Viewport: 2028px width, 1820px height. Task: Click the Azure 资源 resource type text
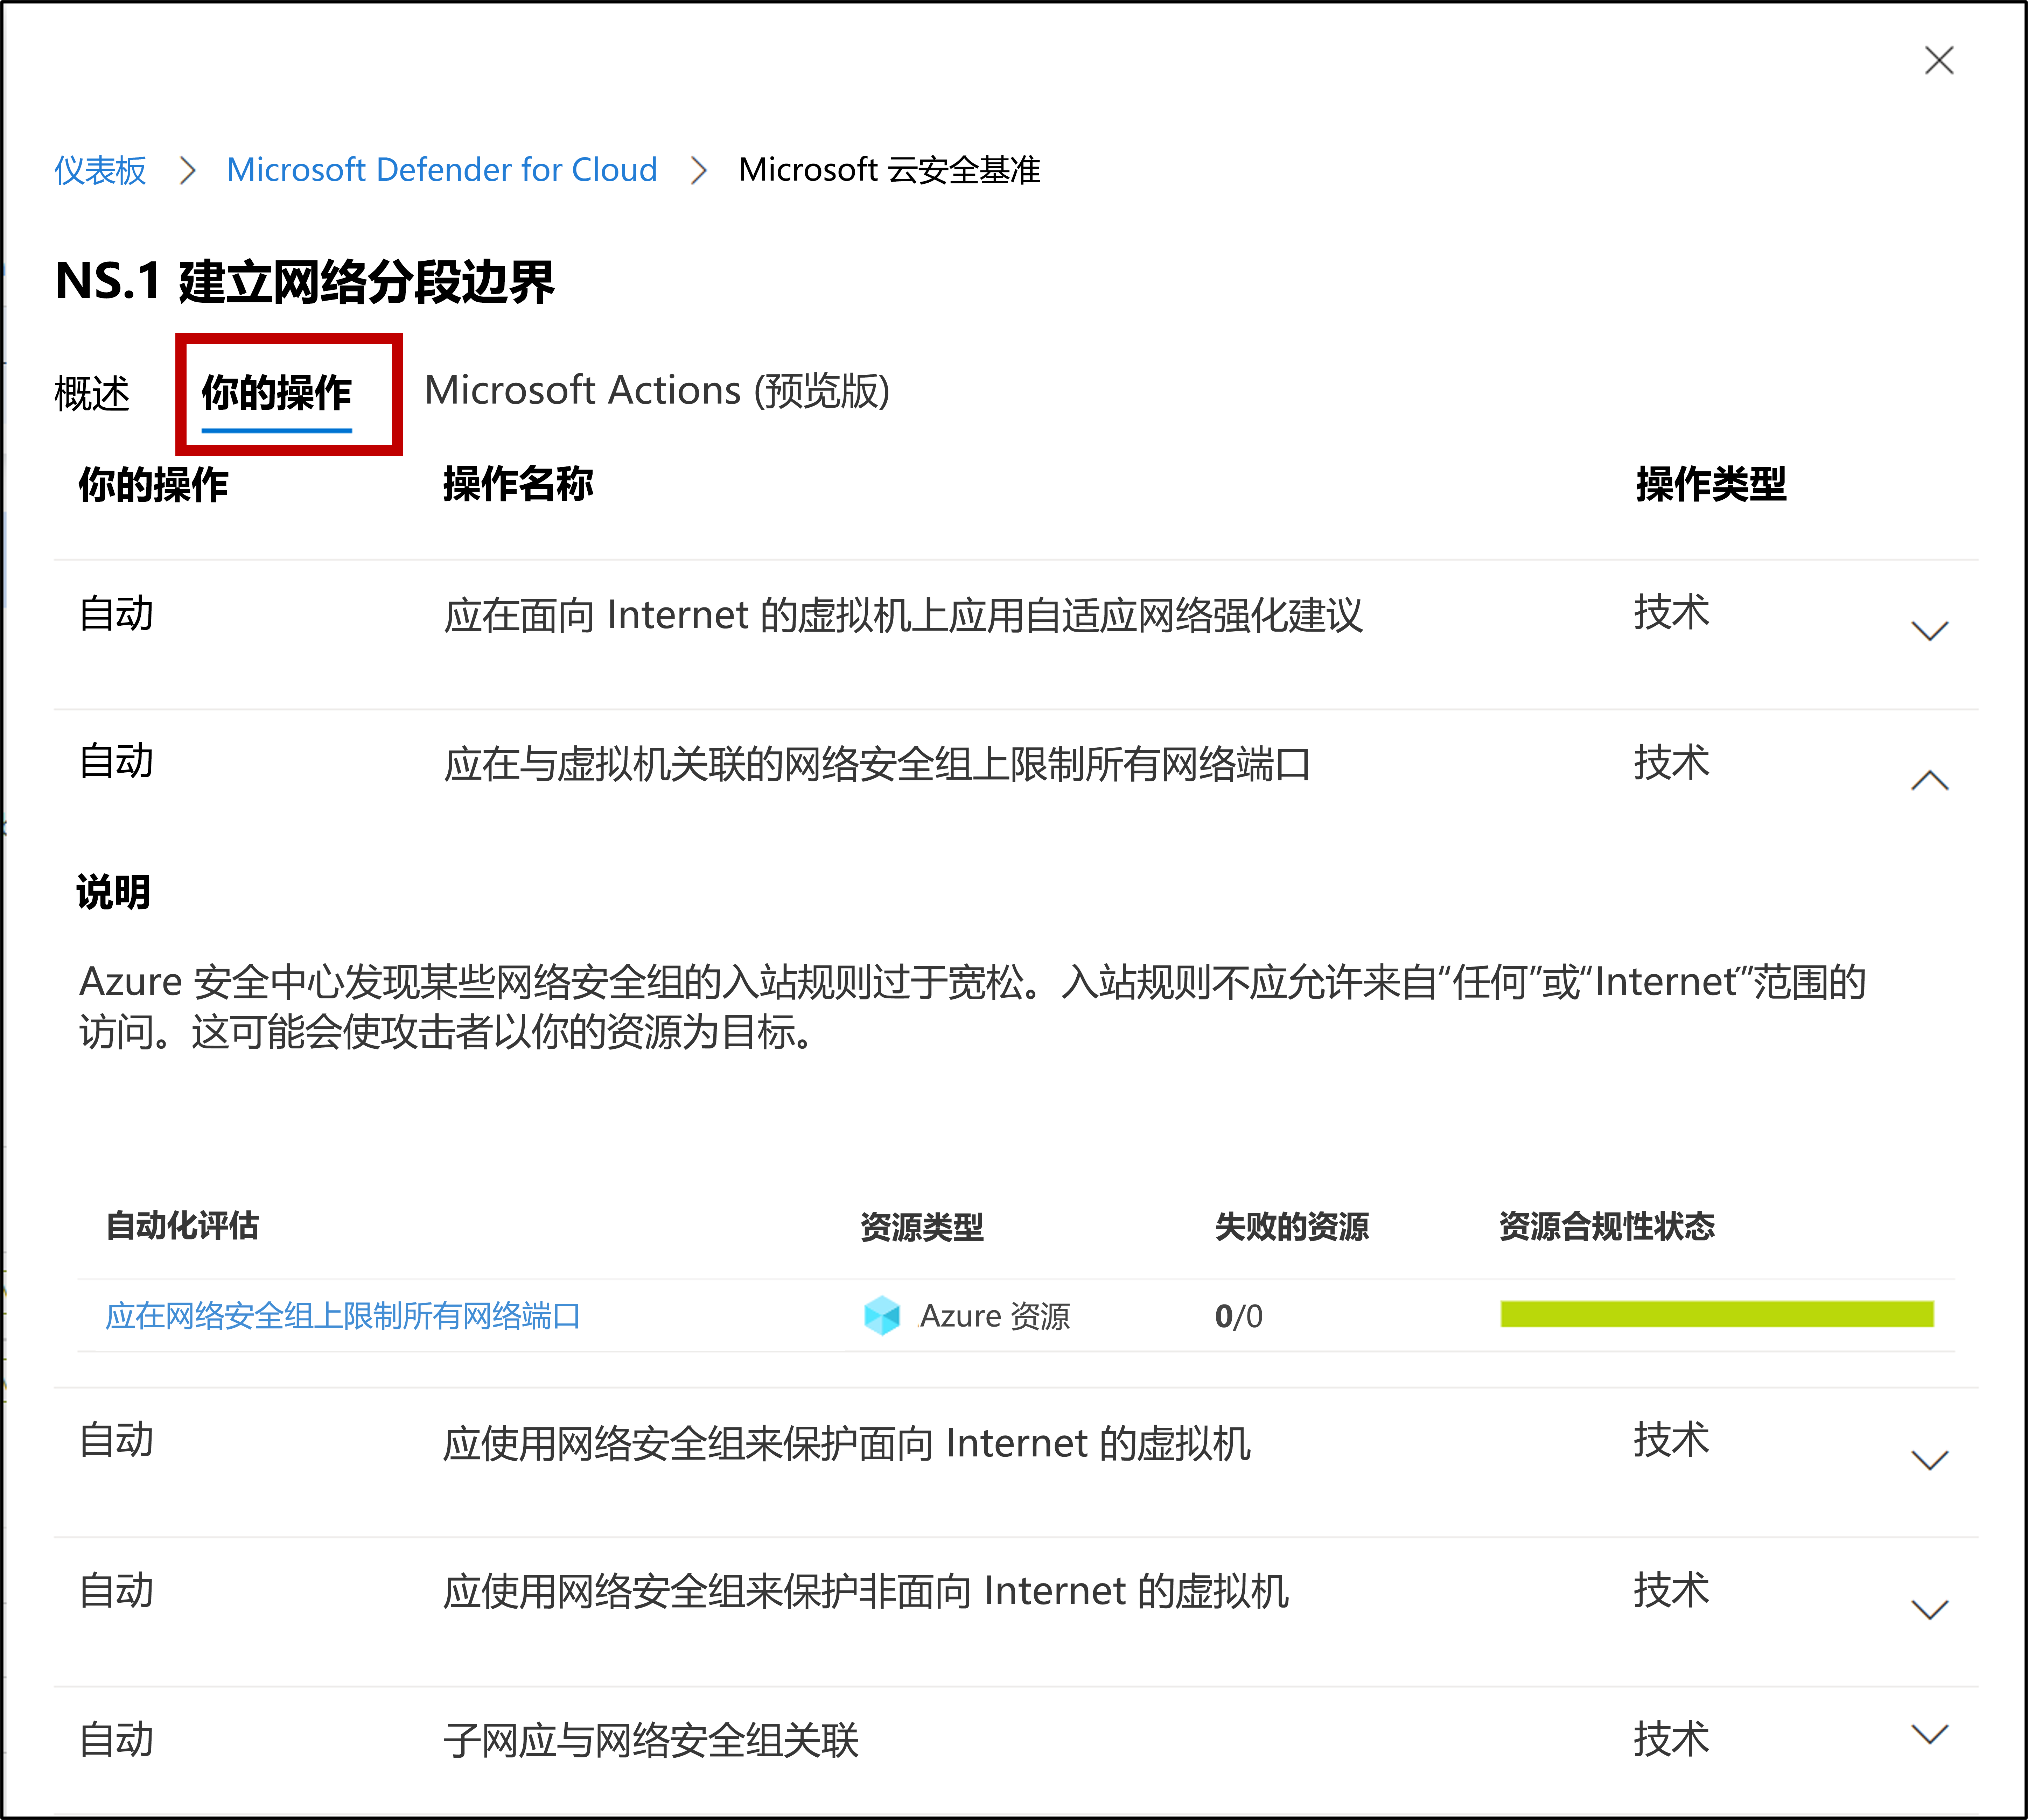pyautogui.click(x=995, y=1316)
